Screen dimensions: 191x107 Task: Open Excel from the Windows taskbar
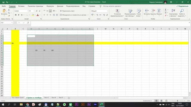point(101,104)
